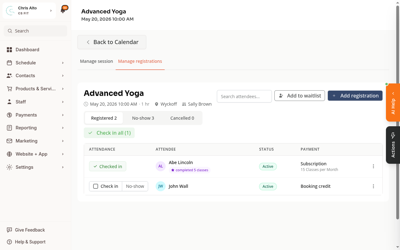Expand the Schedule menu
The height and width of the screenshot is (250, 400).
coord(63,63)
